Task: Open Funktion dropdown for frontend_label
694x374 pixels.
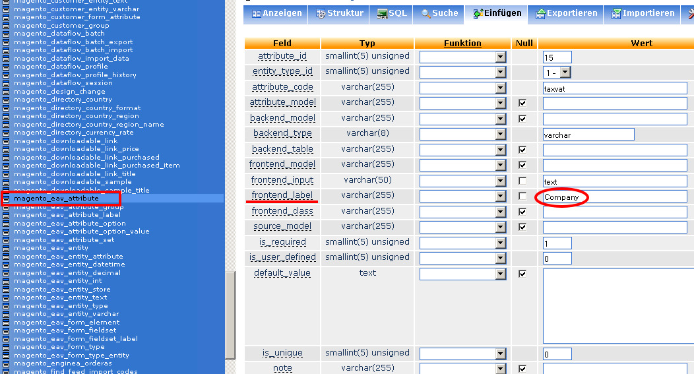Action: [x=462, y=196]
